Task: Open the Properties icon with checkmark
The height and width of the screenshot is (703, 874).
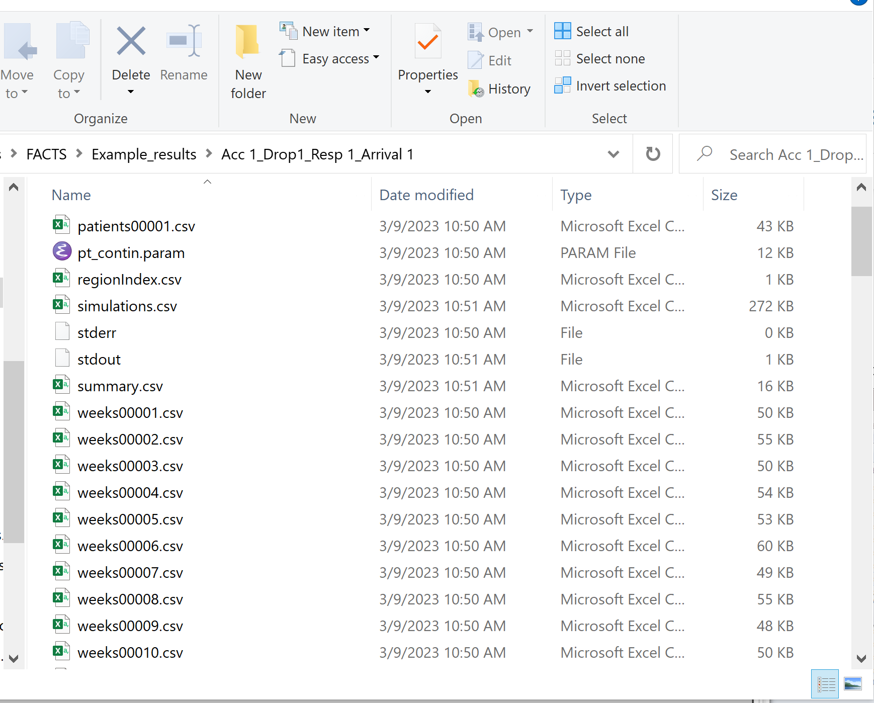Action: pos(427,42)
